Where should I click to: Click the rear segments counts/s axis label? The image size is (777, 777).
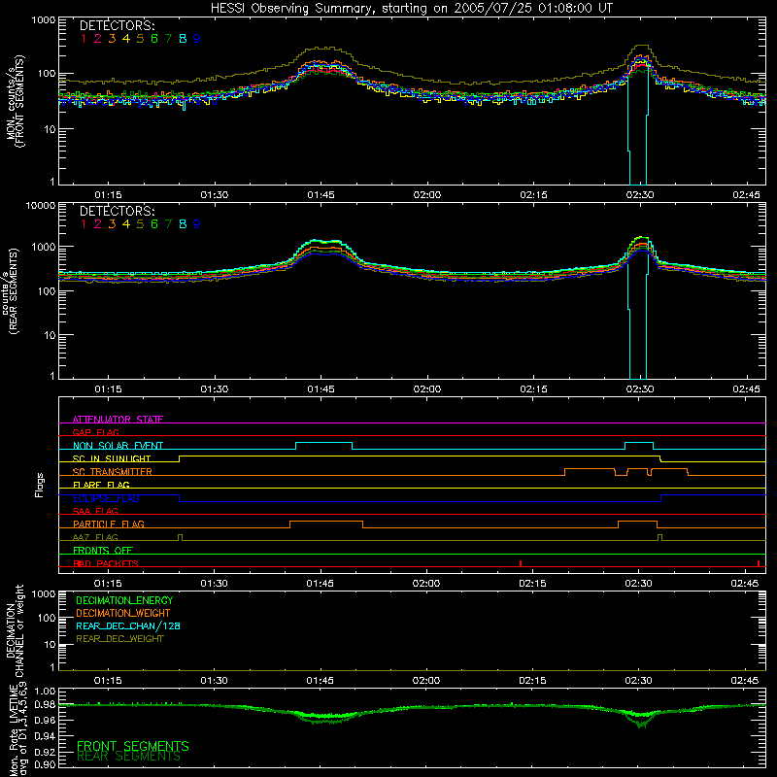click(x=11, y=290)
